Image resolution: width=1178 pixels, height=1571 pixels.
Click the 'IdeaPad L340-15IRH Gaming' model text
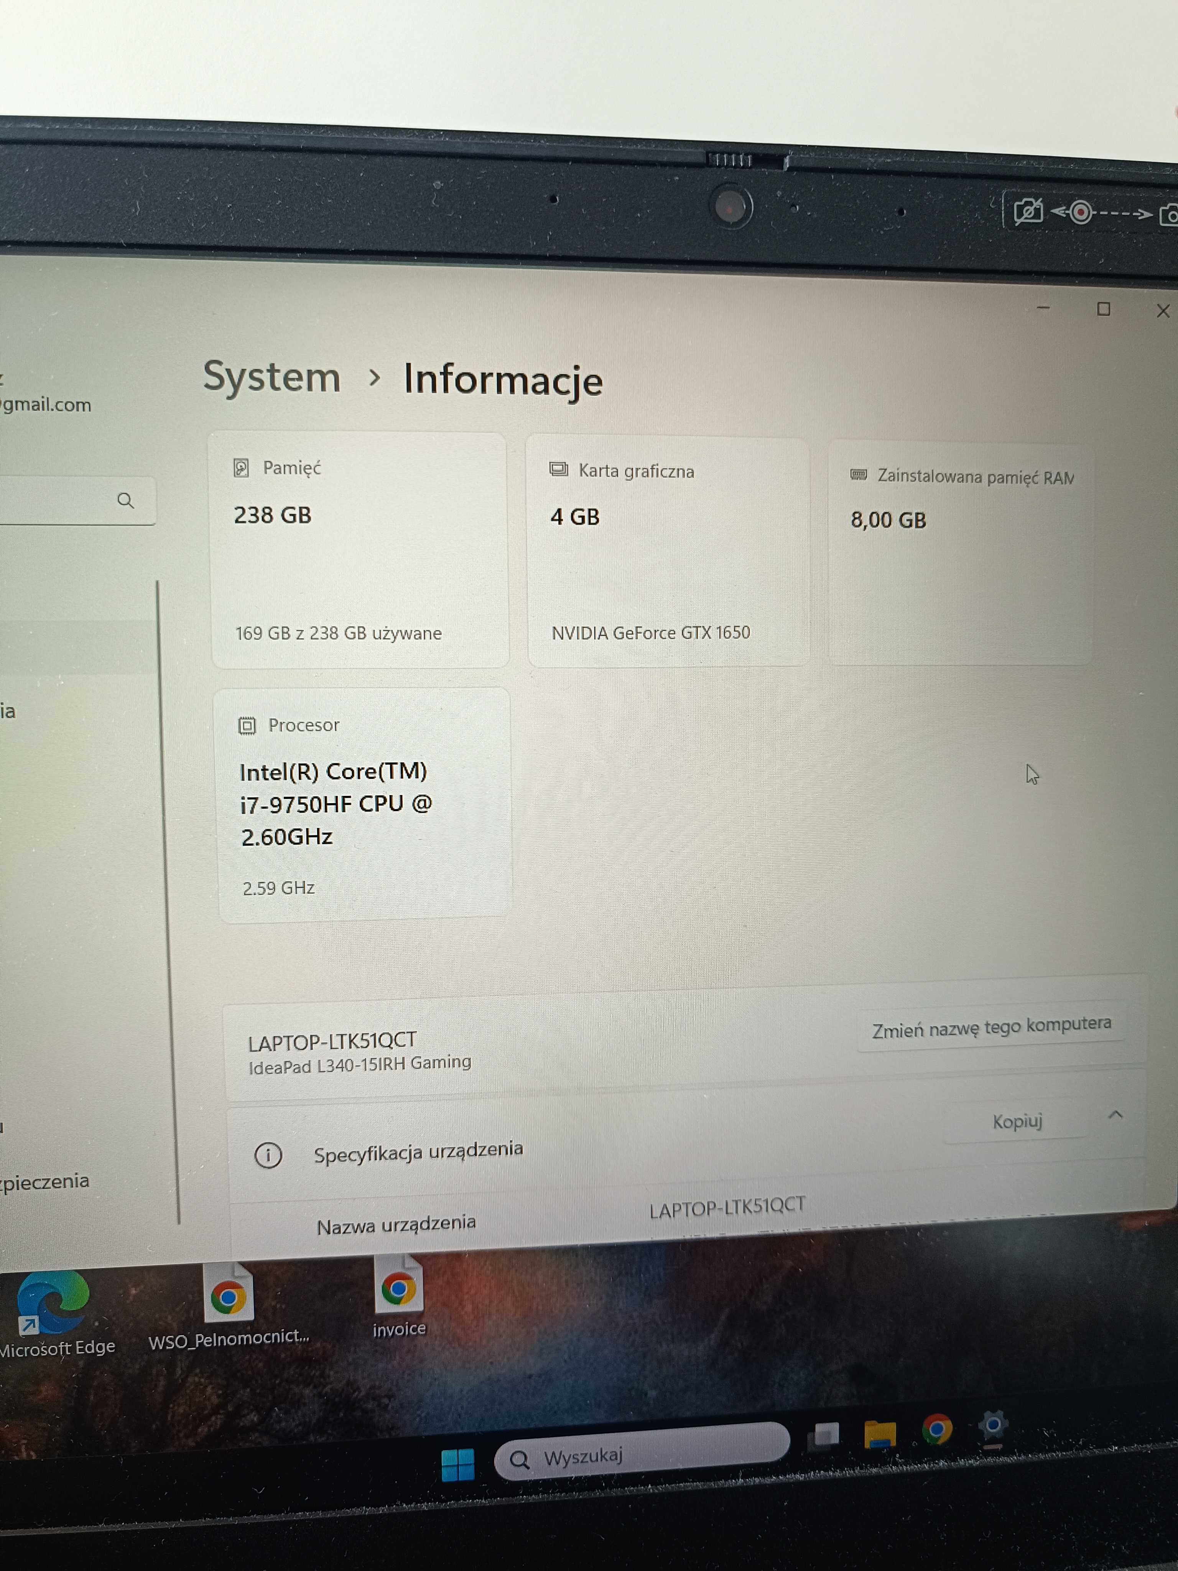359,1065
